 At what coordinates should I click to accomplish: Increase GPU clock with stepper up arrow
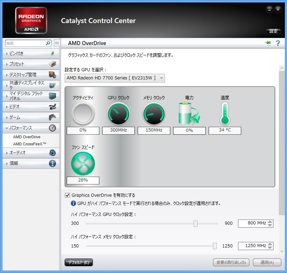coord(270,222)
